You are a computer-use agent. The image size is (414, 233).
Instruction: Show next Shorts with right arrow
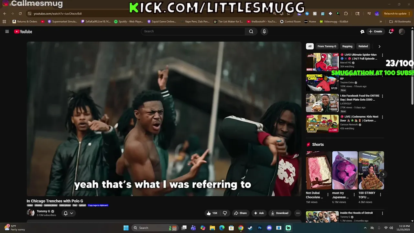[383, 174]
